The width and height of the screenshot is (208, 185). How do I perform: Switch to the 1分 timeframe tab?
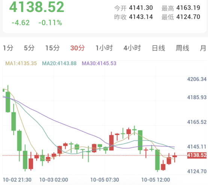[x=8, y=48]
